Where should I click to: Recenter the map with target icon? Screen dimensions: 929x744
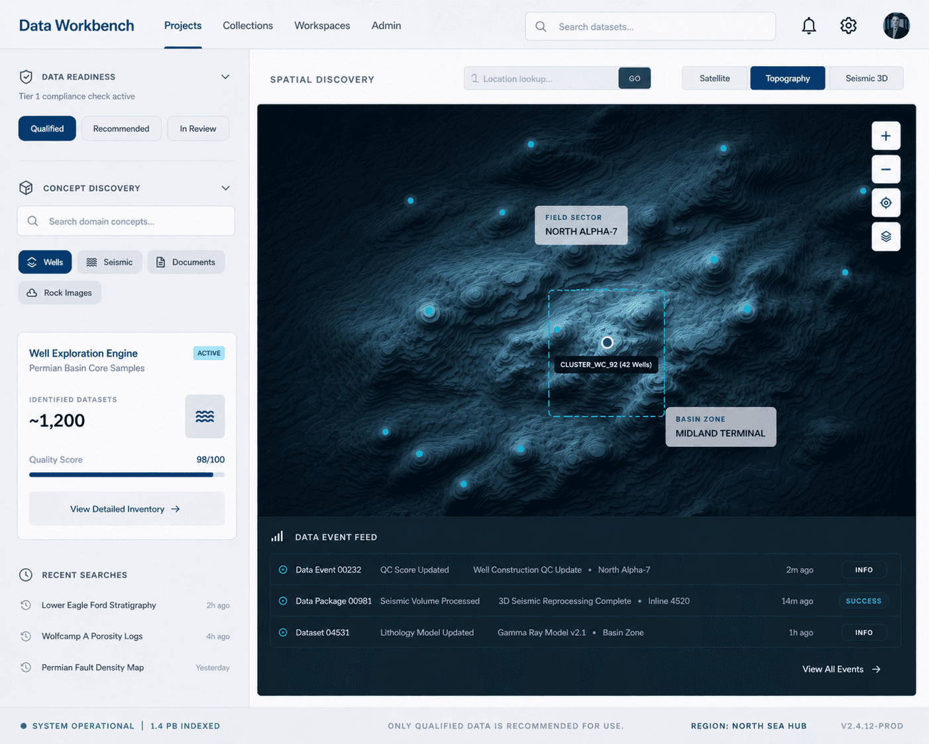click(886, 203)
